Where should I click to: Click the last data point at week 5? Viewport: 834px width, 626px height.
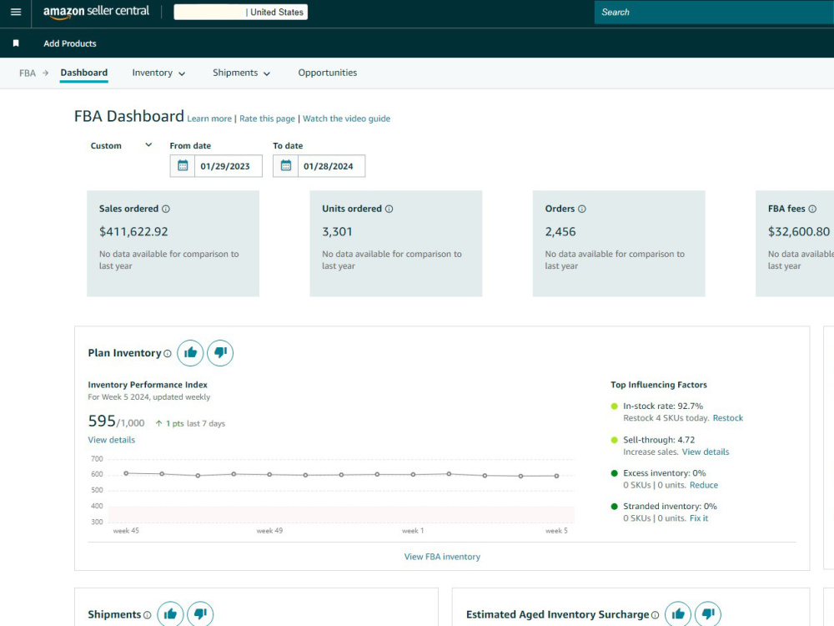[556, 476]
